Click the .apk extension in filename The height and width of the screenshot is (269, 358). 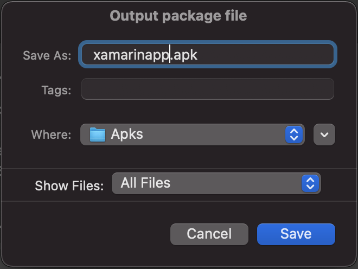pyautogui.click(x=184, y=55)
